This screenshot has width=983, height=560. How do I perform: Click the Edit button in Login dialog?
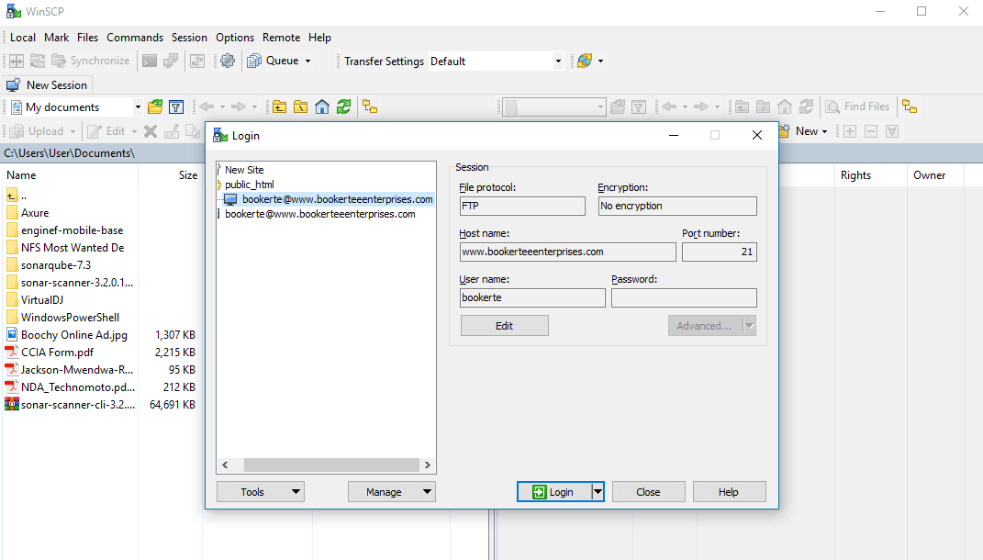[x=505, y=326]
